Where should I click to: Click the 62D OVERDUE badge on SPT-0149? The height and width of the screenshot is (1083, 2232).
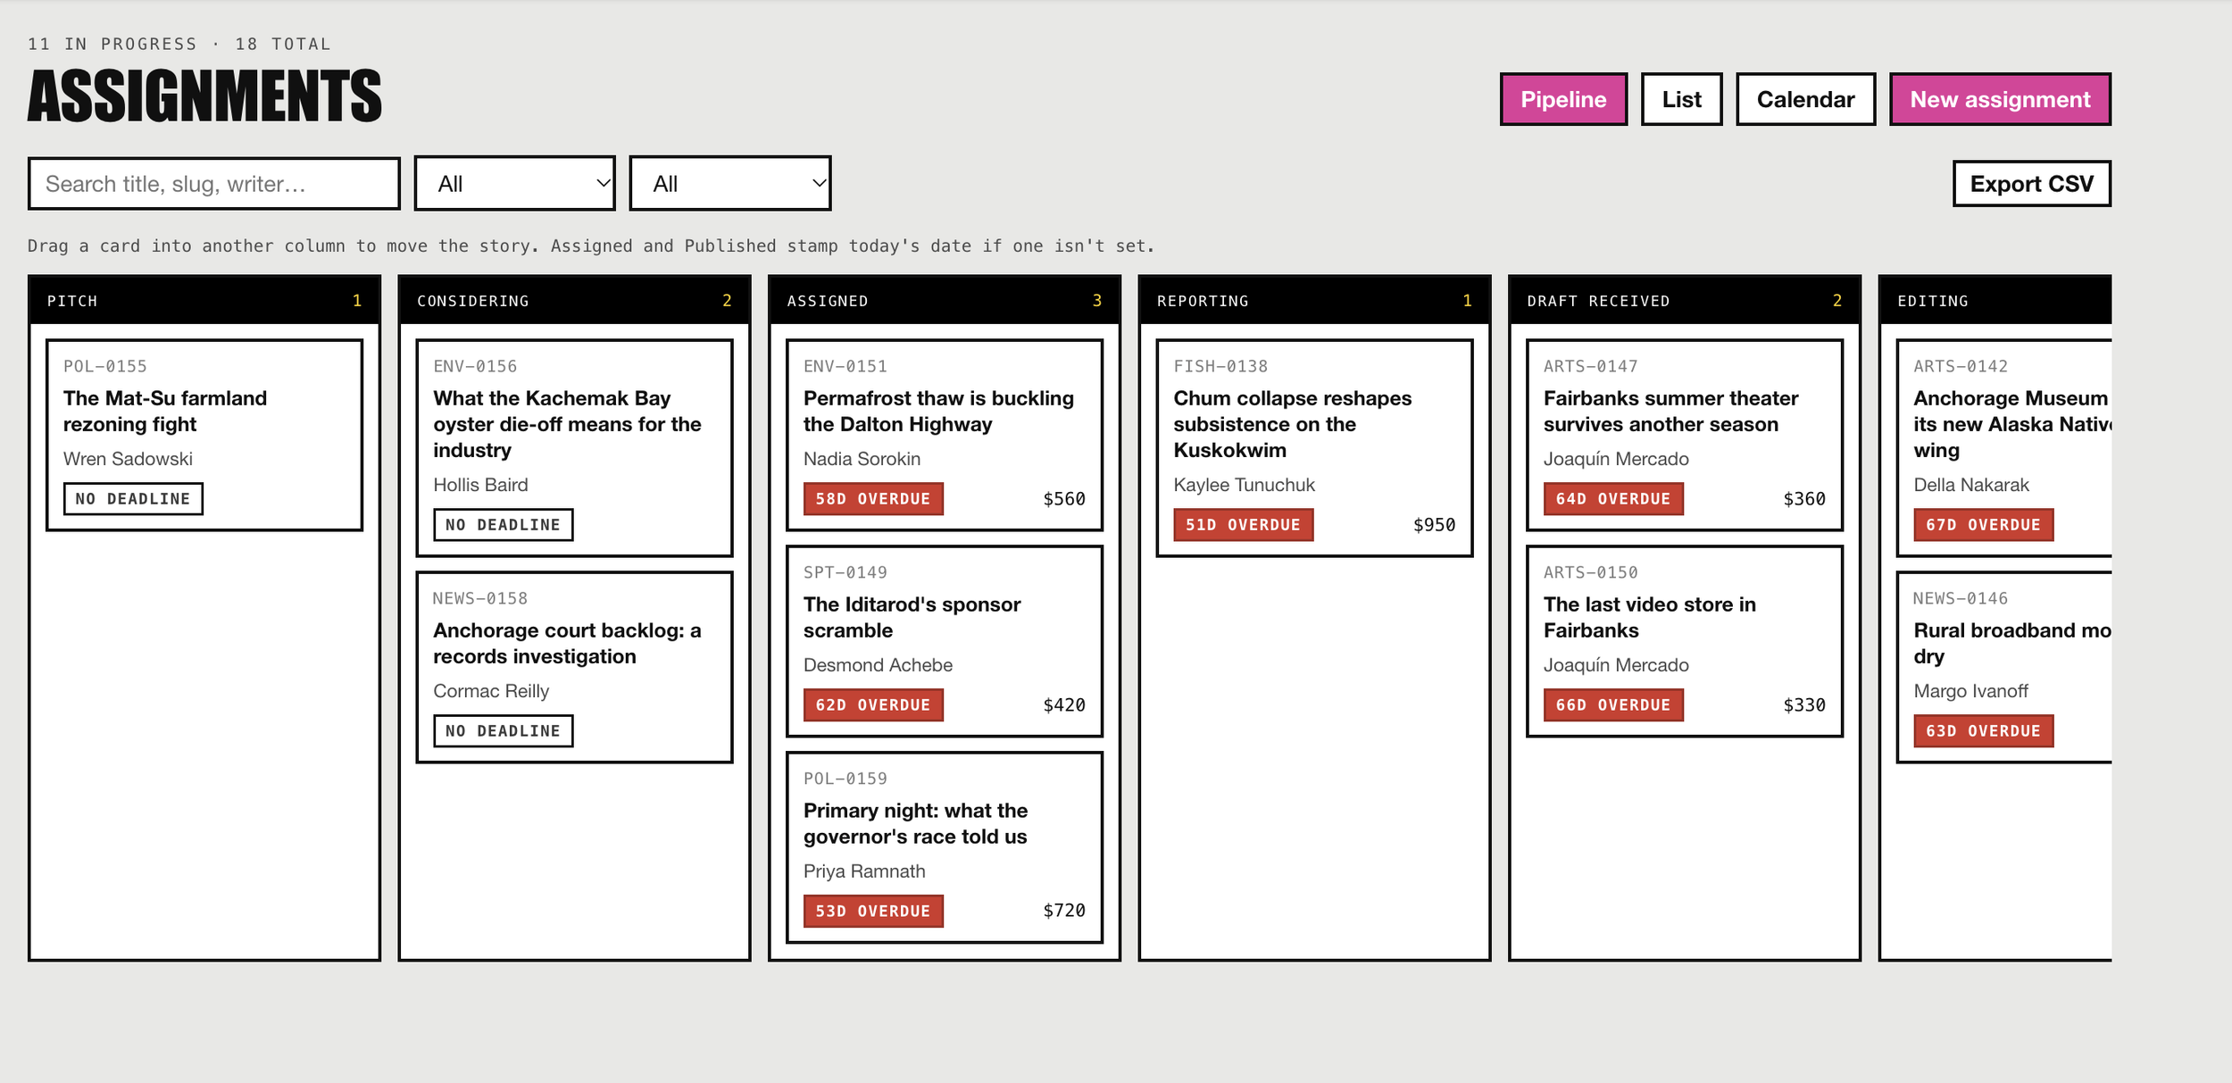click(x=873, y=705)
